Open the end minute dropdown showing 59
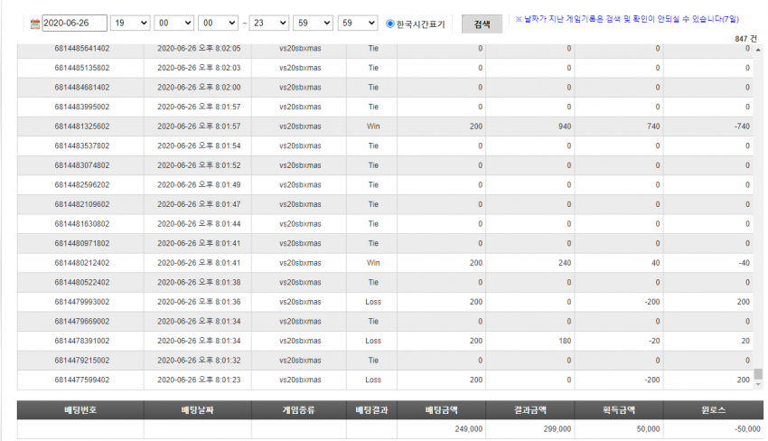The image size is (768, 441). [x=313, y=23]
